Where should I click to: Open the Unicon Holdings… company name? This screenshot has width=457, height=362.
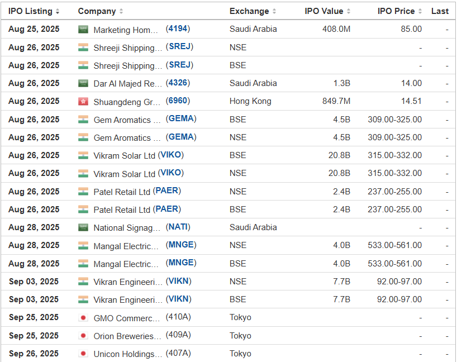127,354
